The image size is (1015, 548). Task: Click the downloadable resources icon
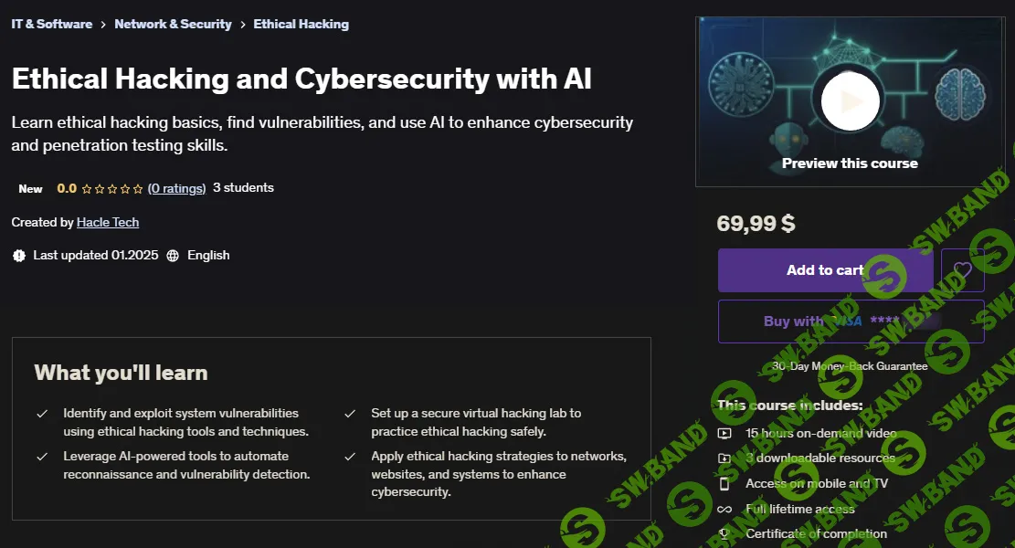point(723,458)
